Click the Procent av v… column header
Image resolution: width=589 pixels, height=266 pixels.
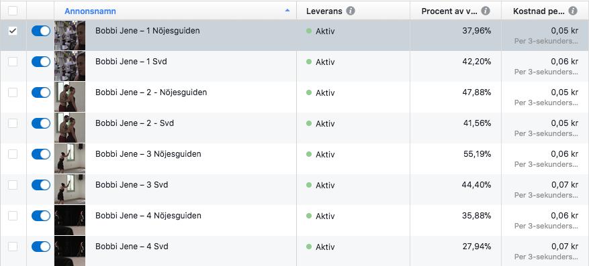(x=449, y=11)
